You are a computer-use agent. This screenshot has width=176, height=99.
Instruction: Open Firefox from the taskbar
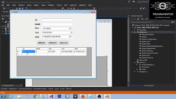pos(83,97)
